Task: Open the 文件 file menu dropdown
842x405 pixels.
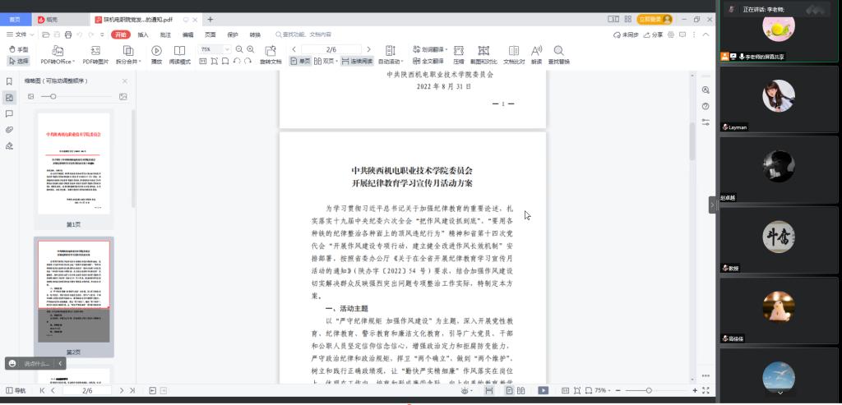Action: point(19,35)
